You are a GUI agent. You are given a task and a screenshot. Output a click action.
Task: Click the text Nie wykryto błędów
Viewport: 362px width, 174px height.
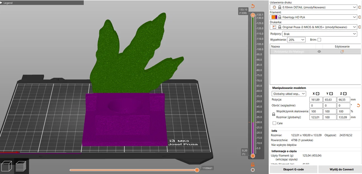(284, 145)
